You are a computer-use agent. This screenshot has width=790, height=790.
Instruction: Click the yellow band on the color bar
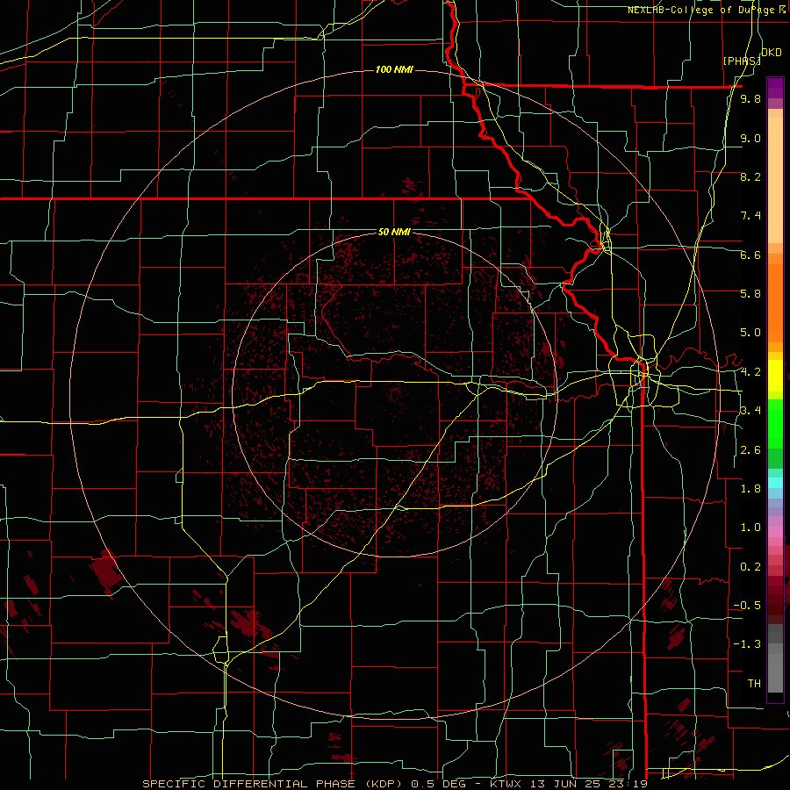[775, 376]
